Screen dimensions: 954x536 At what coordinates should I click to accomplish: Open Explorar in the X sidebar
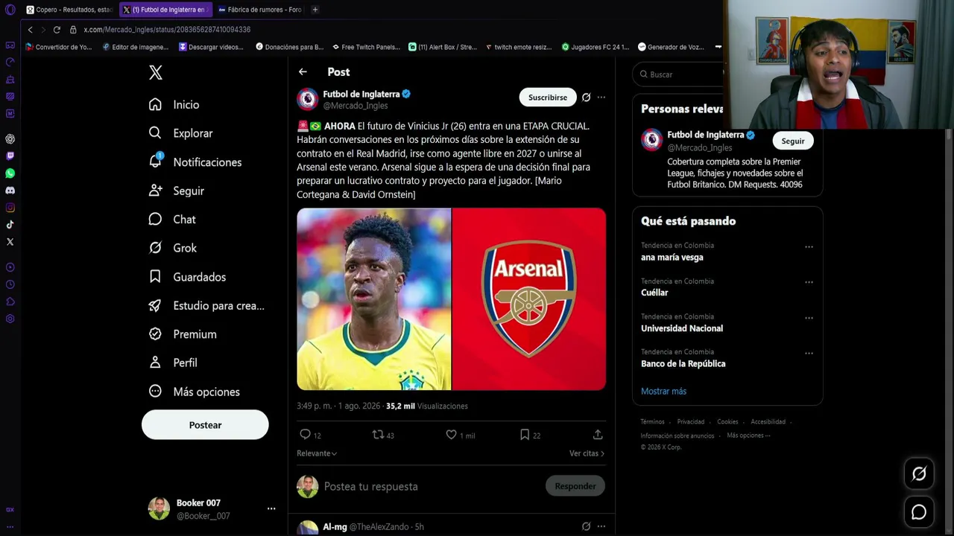pos(180,133)
